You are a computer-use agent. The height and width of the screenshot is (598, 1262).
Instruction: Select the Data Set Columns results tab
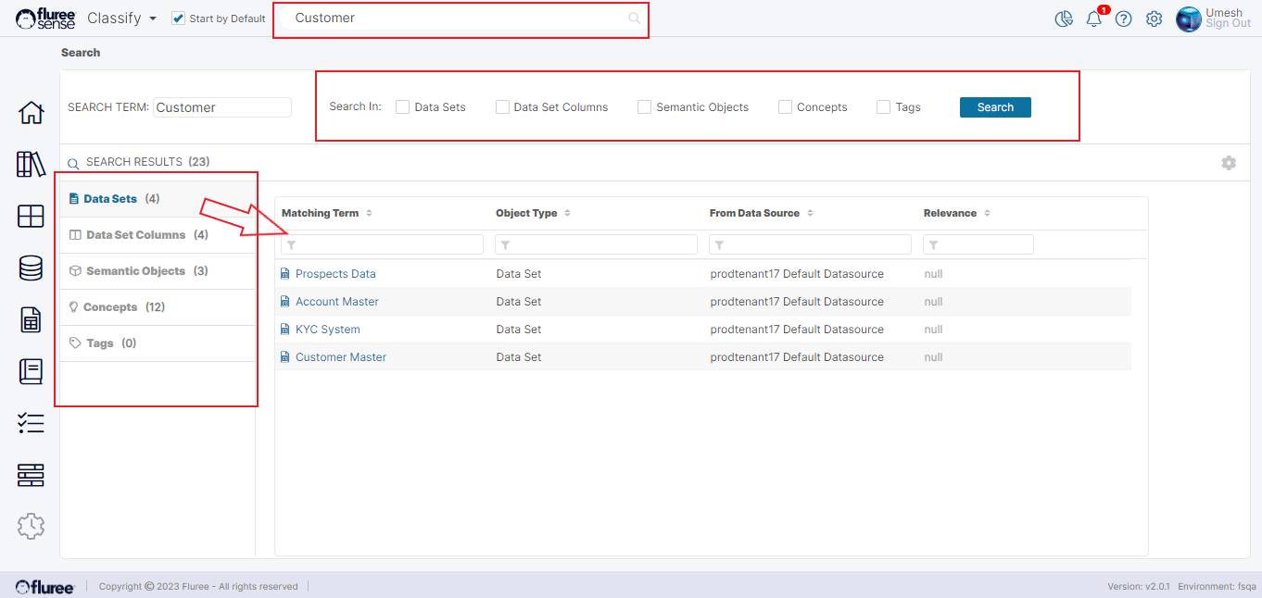pos(135,235)
